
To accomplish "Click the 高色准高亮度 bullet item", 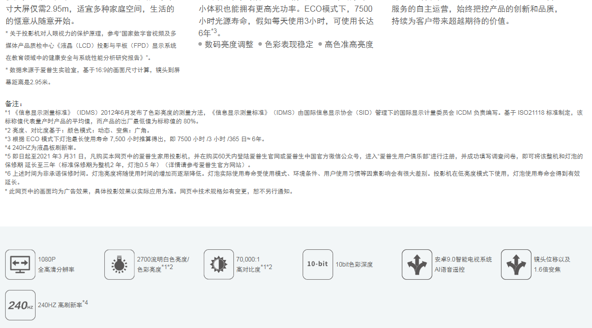I will point(348,45).
